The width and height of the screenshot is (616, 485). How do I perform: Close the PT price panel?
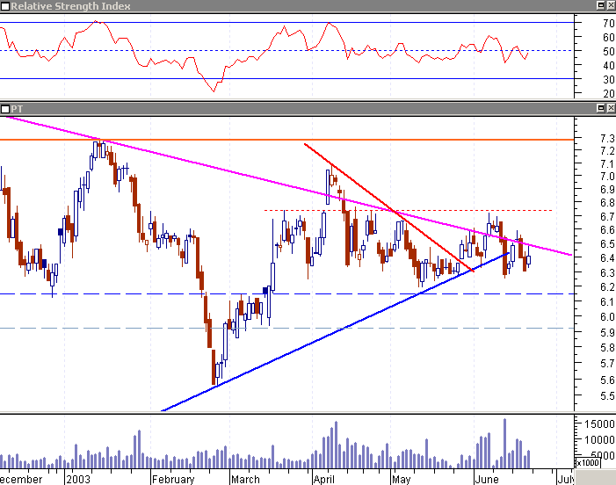[612, 108]
